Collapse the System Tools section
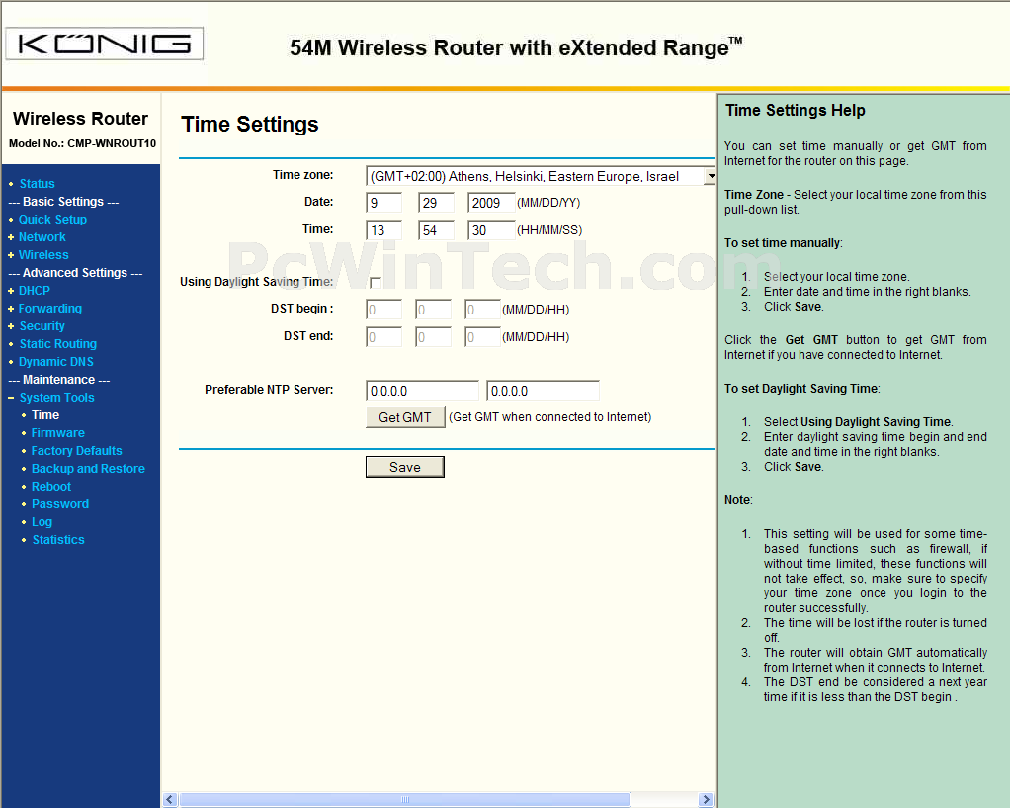Image resolution: width=1010 pixels, height=808 pixels. 11,398
